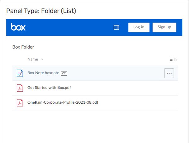Switch to list view
This screenshot has height=143, width=189.
pyautogui.click(x=171, y=59)
